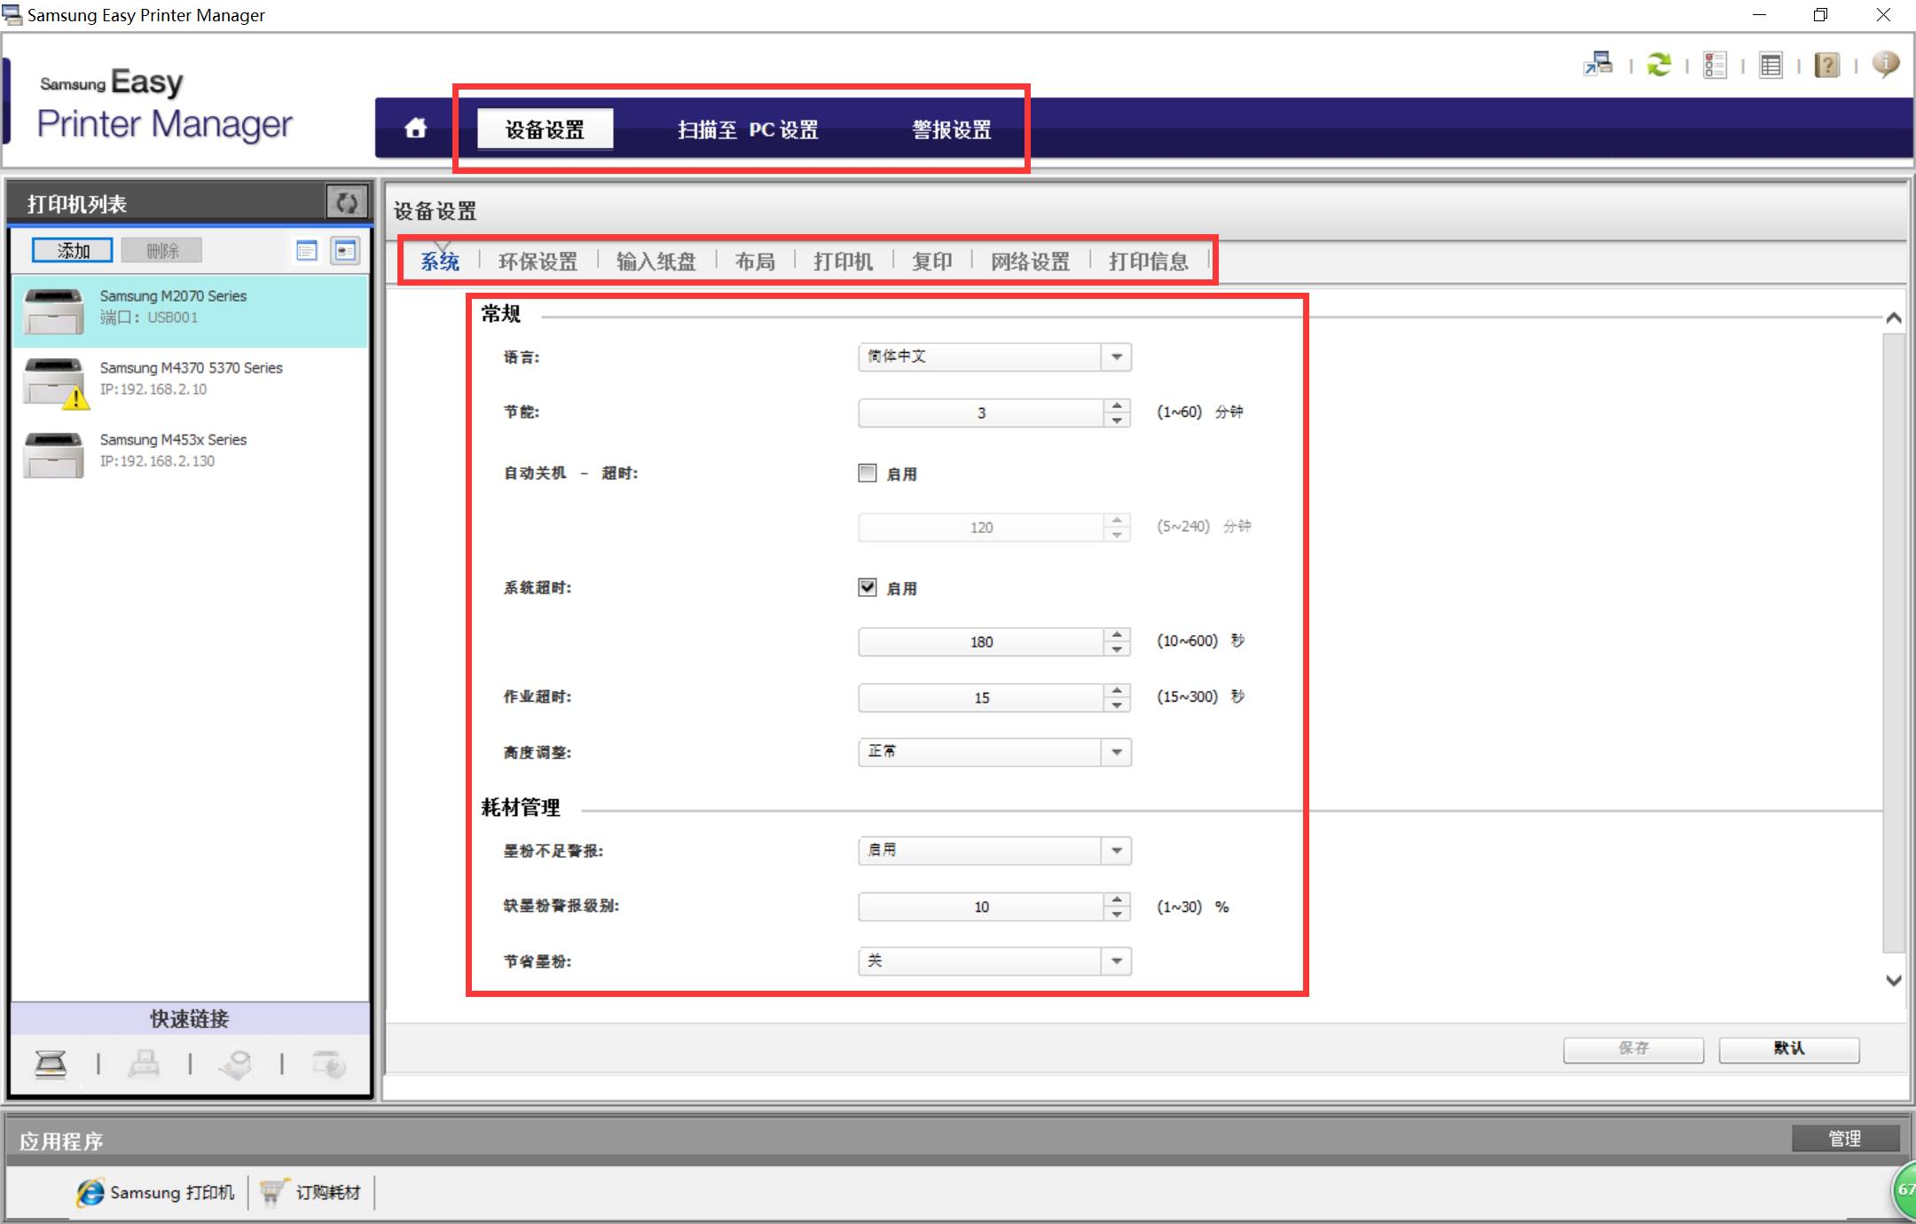This screenshot has width=1916, height=1224.
Task: Click 保存 button
Action: [x=1633, y=1048]
